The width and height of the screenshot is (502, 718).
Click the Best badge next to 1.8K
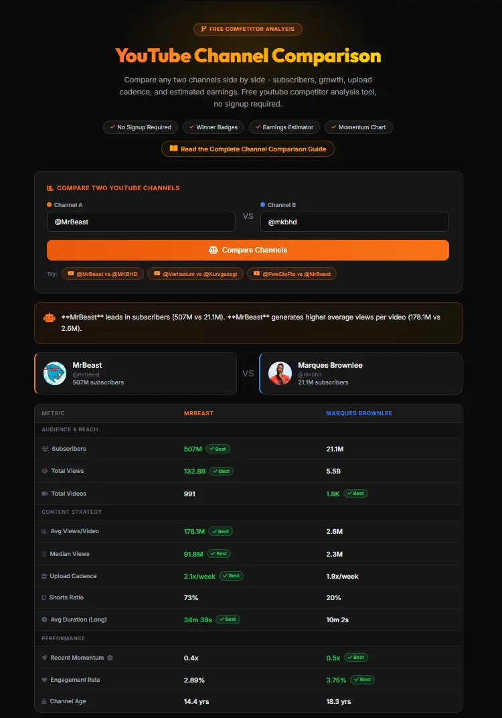(355, 493)
